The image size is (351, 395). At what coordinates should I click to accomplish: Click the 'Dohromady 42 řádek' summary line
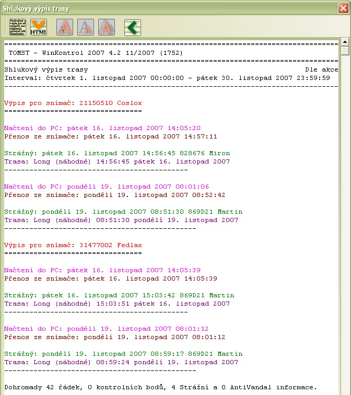tap(161, 387)
